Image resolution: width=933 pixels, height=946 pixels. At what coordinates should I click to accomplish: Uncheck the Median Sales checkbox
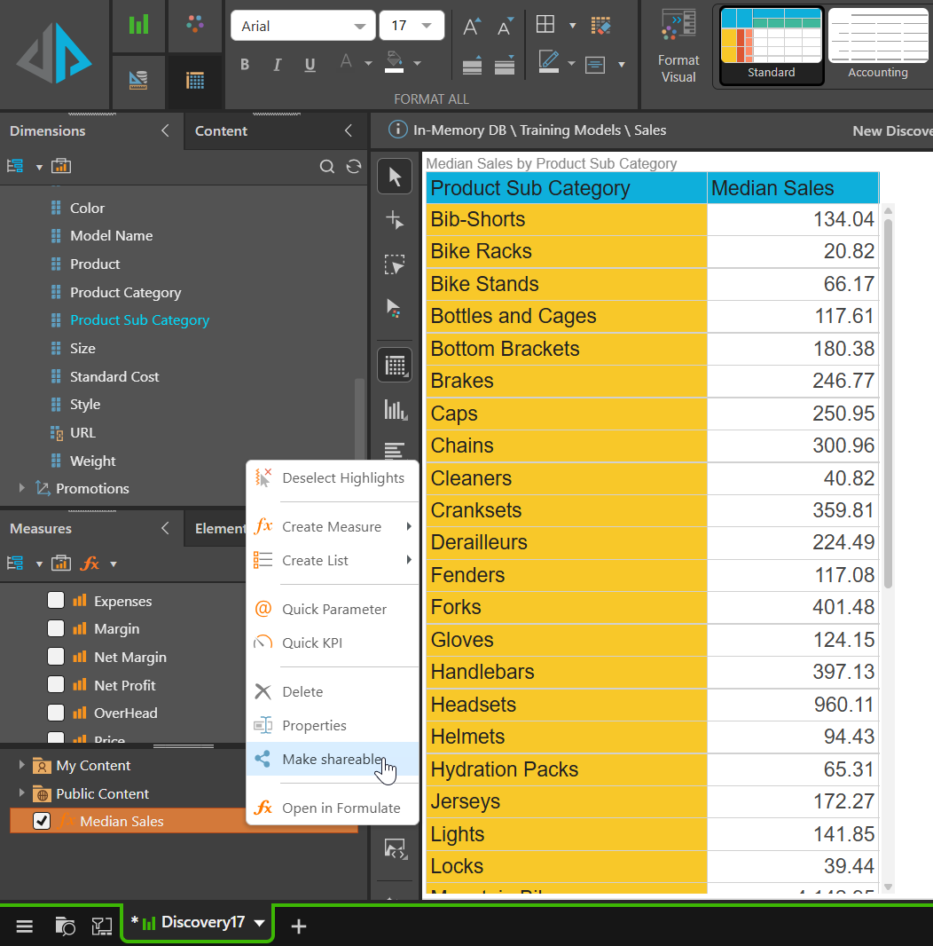coord(42,821)
